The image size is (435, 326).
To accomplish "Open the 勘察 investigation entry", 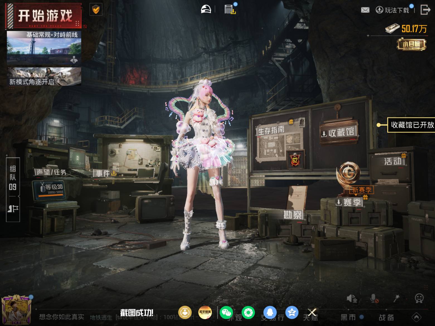I will pos(293,215).
